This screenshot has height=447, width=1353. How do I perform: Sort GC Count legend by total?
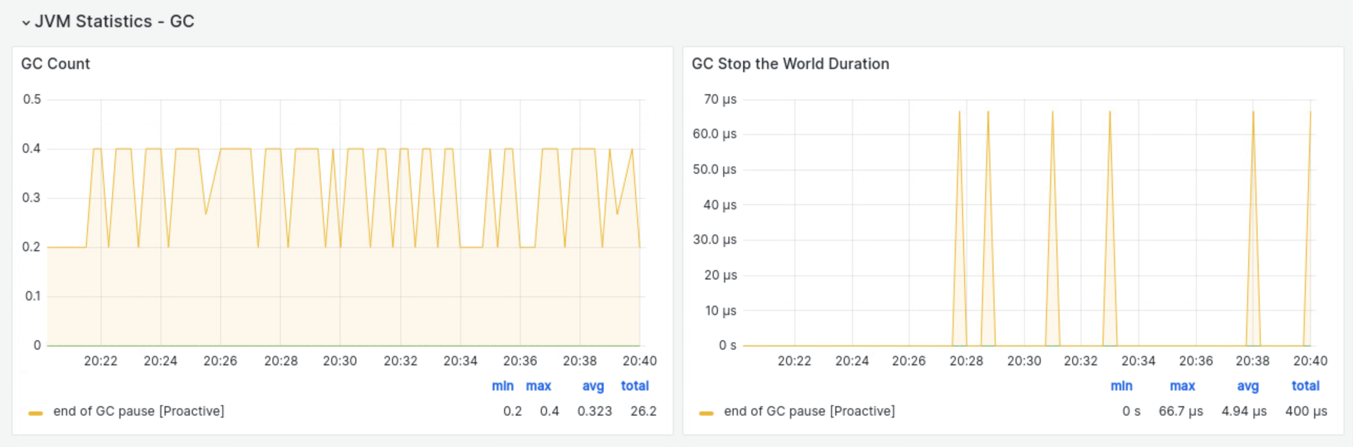(x=635, y=386)
